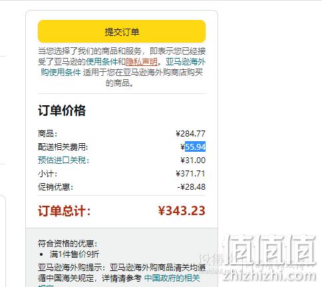This screenshot has height=287, width=322.
Task: Open the 隐私声明 link
Action: click(142, 62)
